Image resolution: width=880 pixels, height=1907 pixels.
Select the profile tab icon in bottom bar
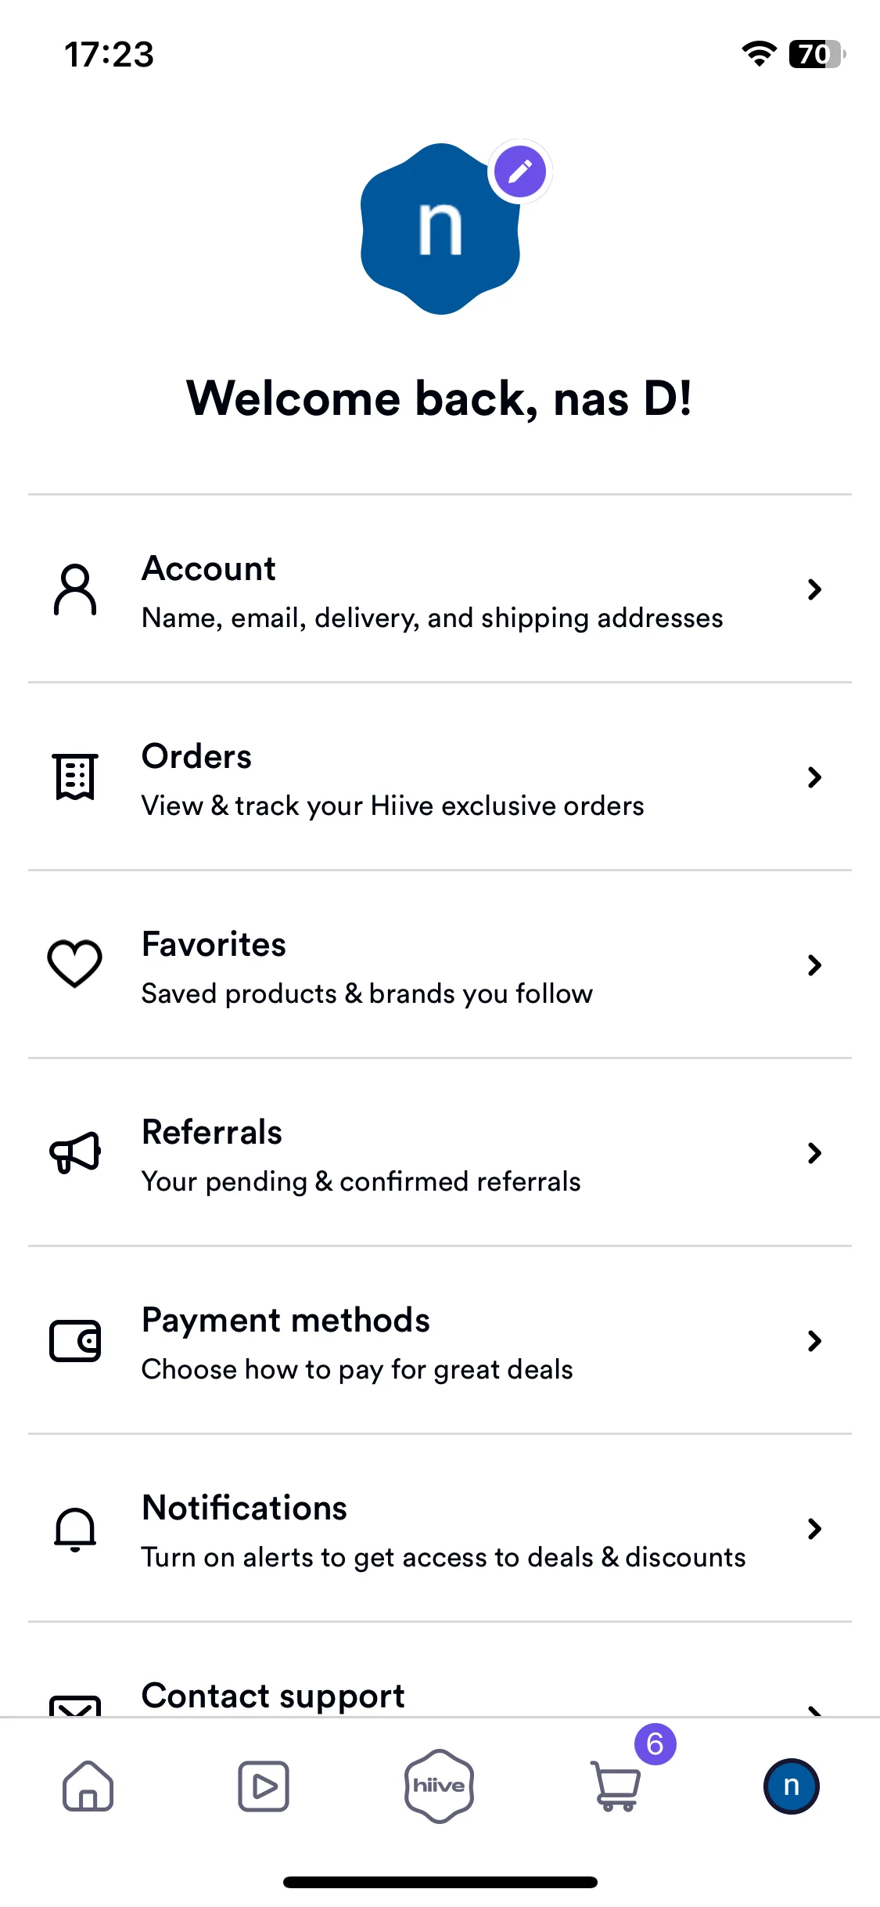[792, 1786]
